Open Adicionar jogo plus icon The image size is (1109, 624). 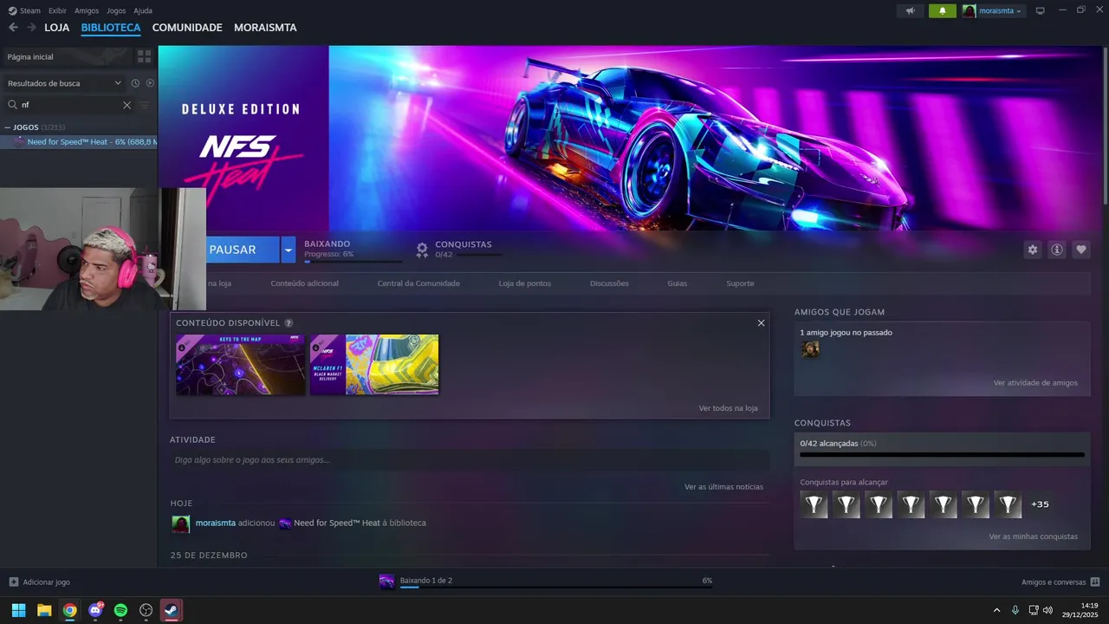coord(13,582)
